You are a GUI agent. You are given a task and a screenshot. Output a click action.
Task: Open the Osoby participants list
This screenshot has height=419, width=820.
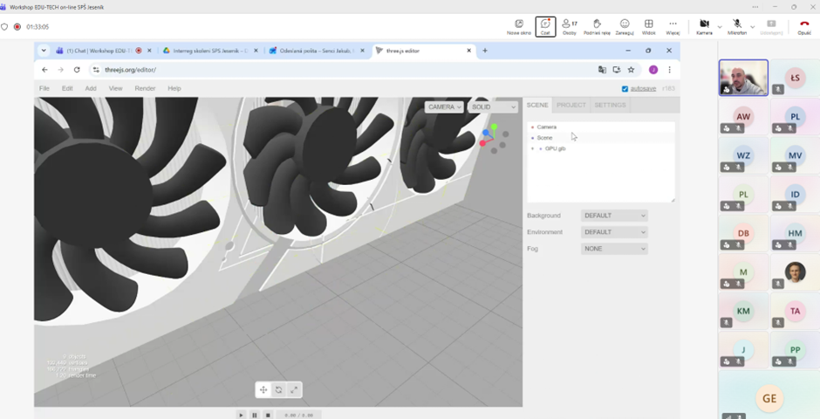570,26
